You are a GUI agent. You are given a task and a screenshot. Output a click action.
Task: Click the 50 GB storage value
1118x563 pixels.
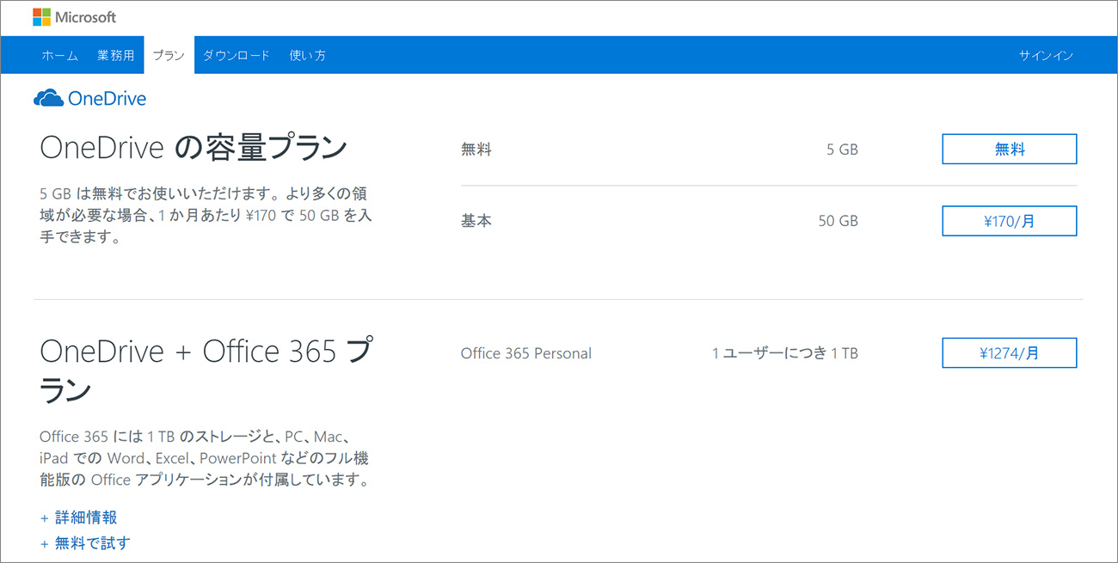point(838,221)
